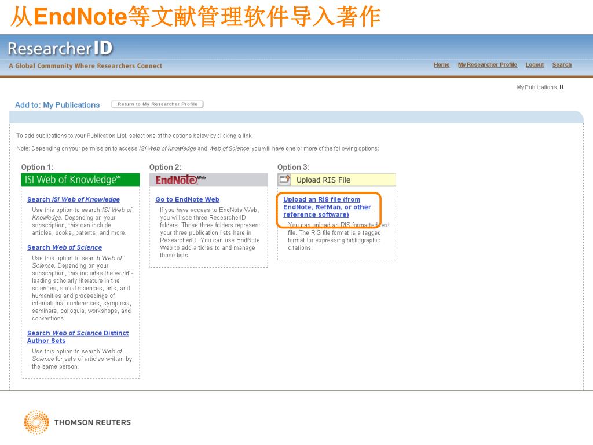Follow the Go to EndNote Web link
593x445 pixels.
[x=187, y=199]
